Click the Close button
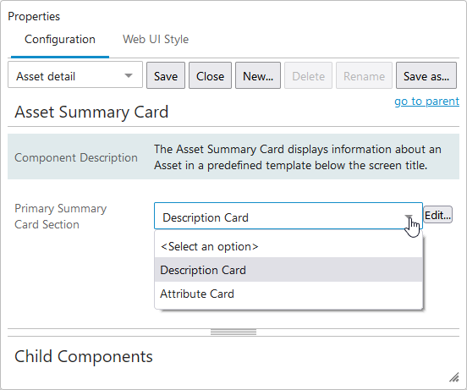467x390 pixels. 210,75
